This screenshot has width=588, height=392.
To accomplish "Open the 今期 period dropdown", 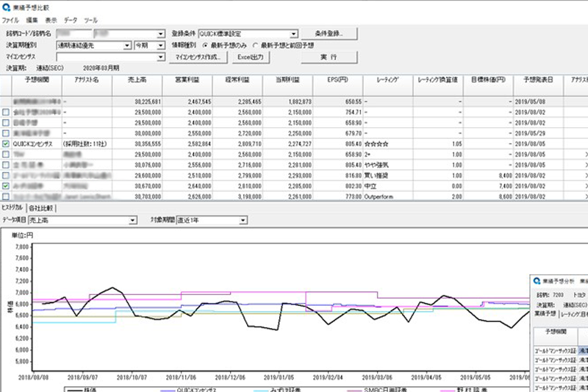I will point(161,46).
